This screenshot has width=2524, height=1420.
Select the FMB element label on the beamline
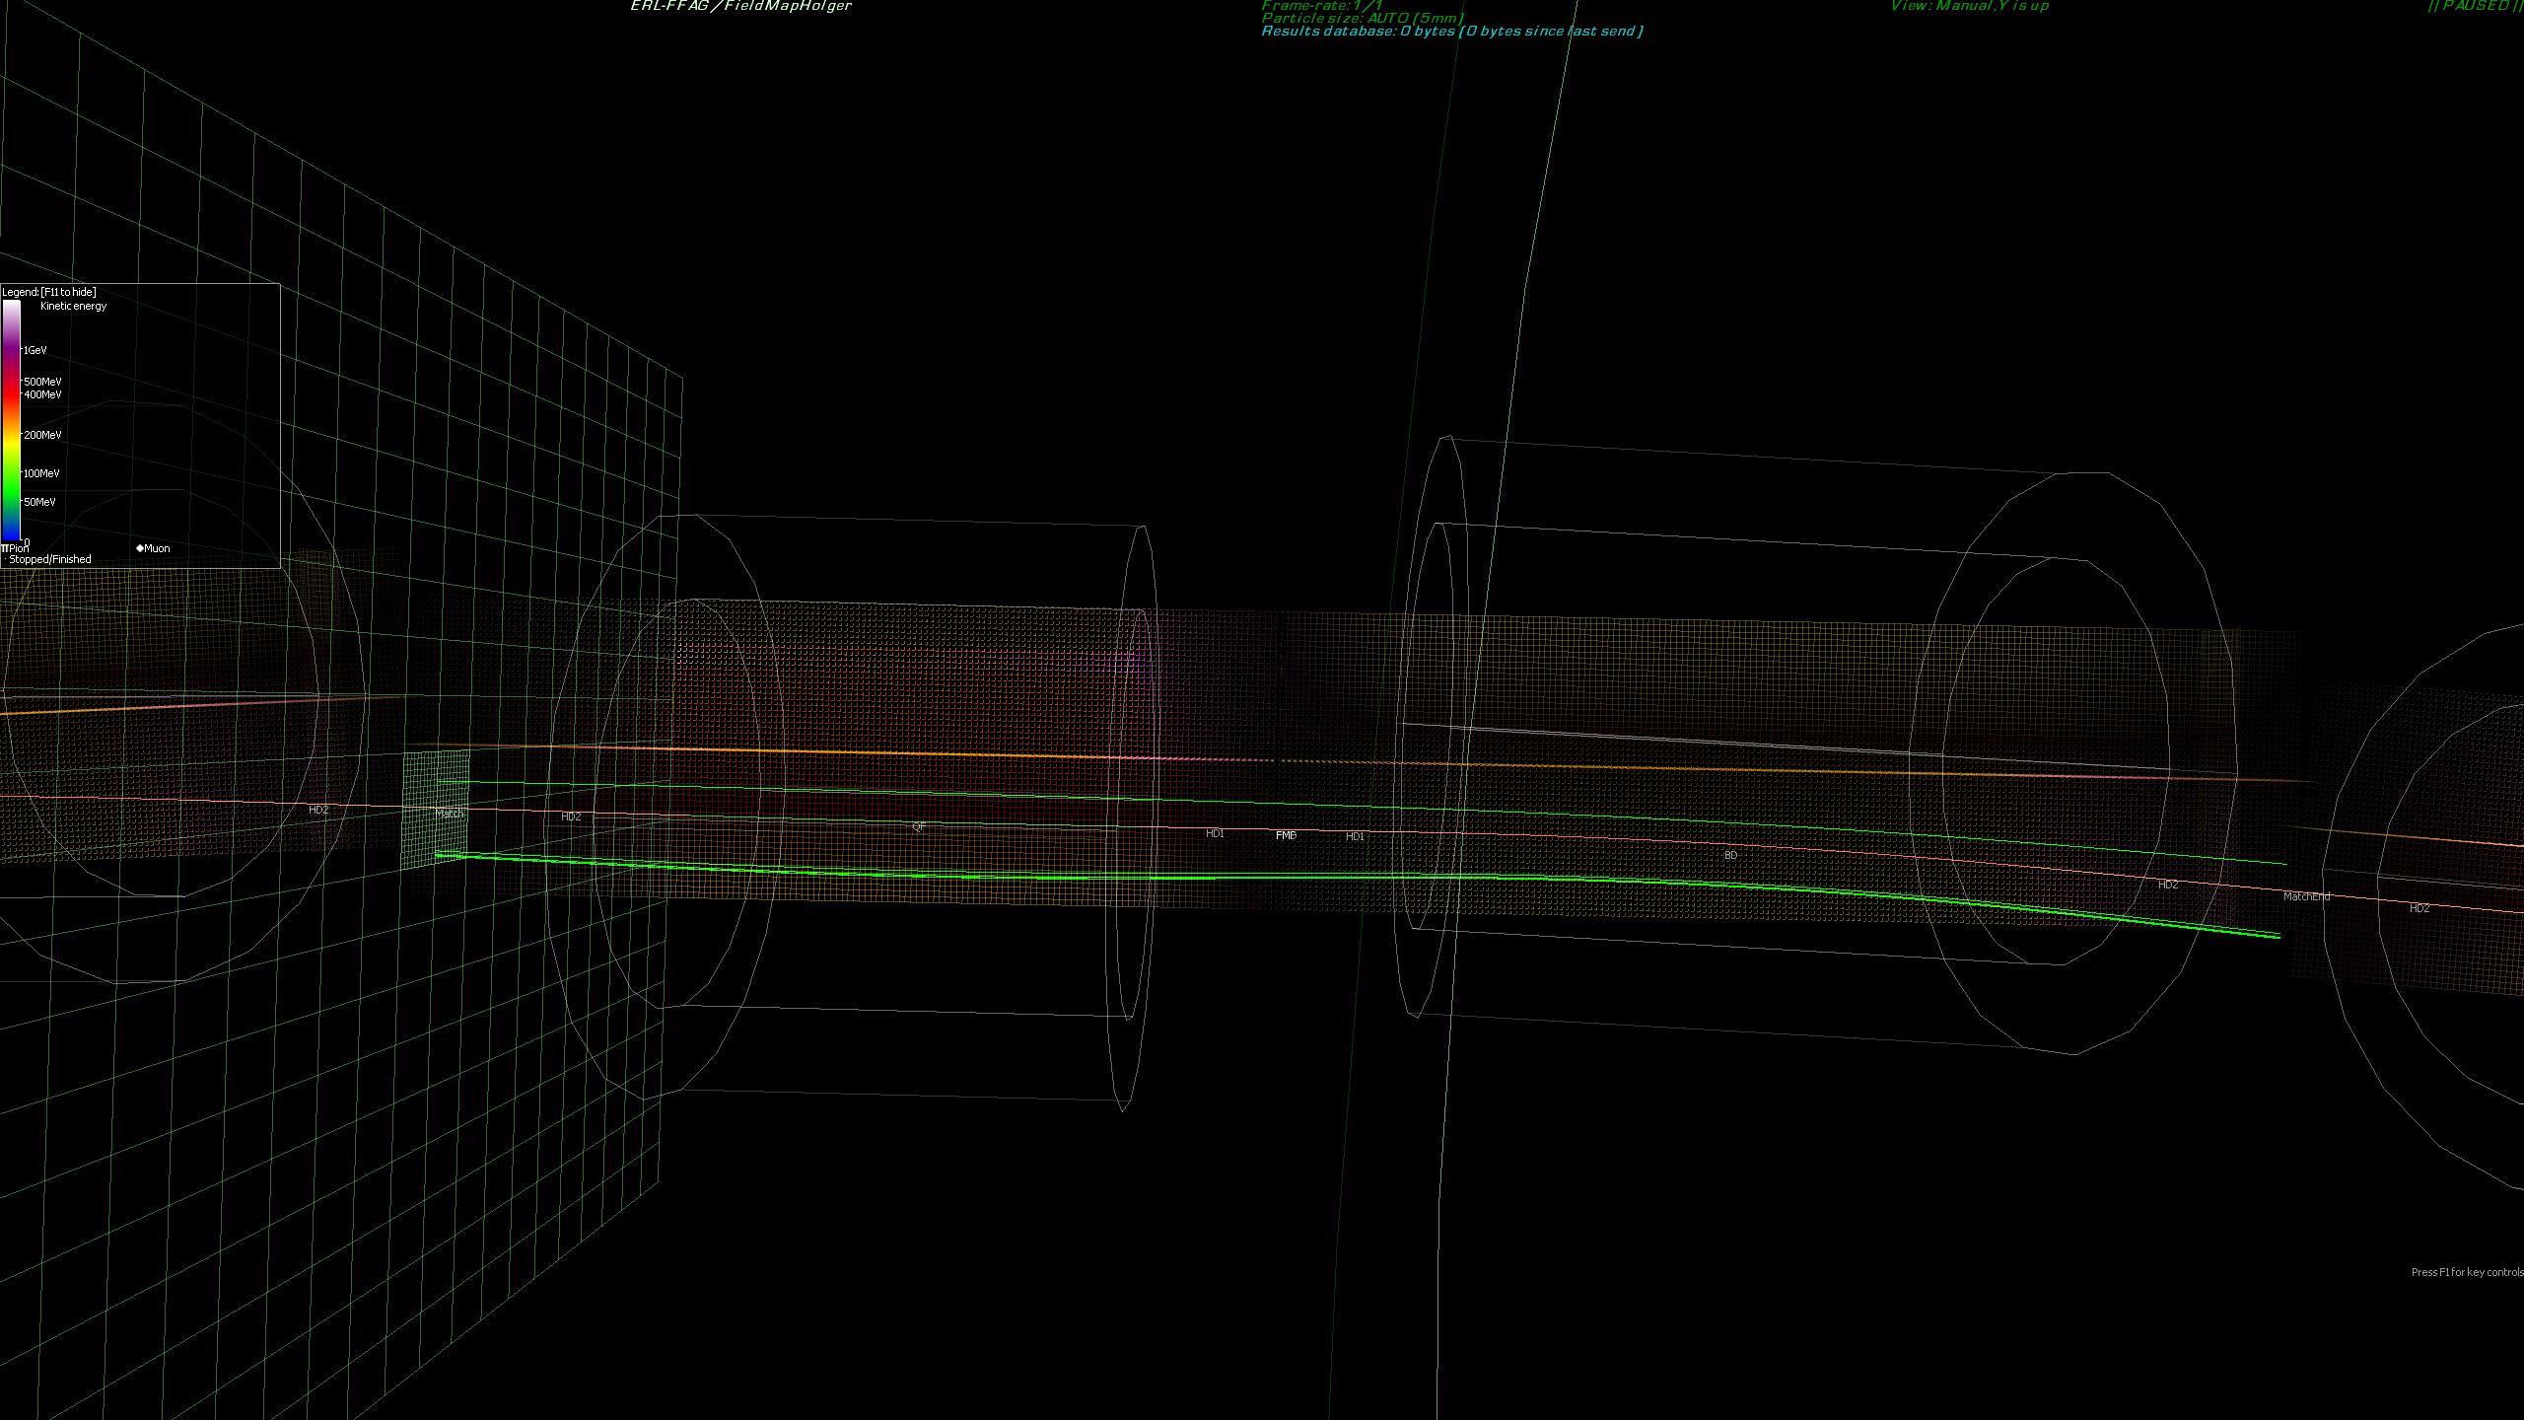click(x=1286, y=835)
